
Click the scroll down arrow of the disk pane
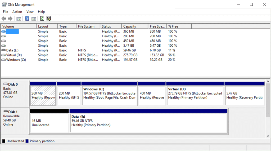[x=268, y=136]
